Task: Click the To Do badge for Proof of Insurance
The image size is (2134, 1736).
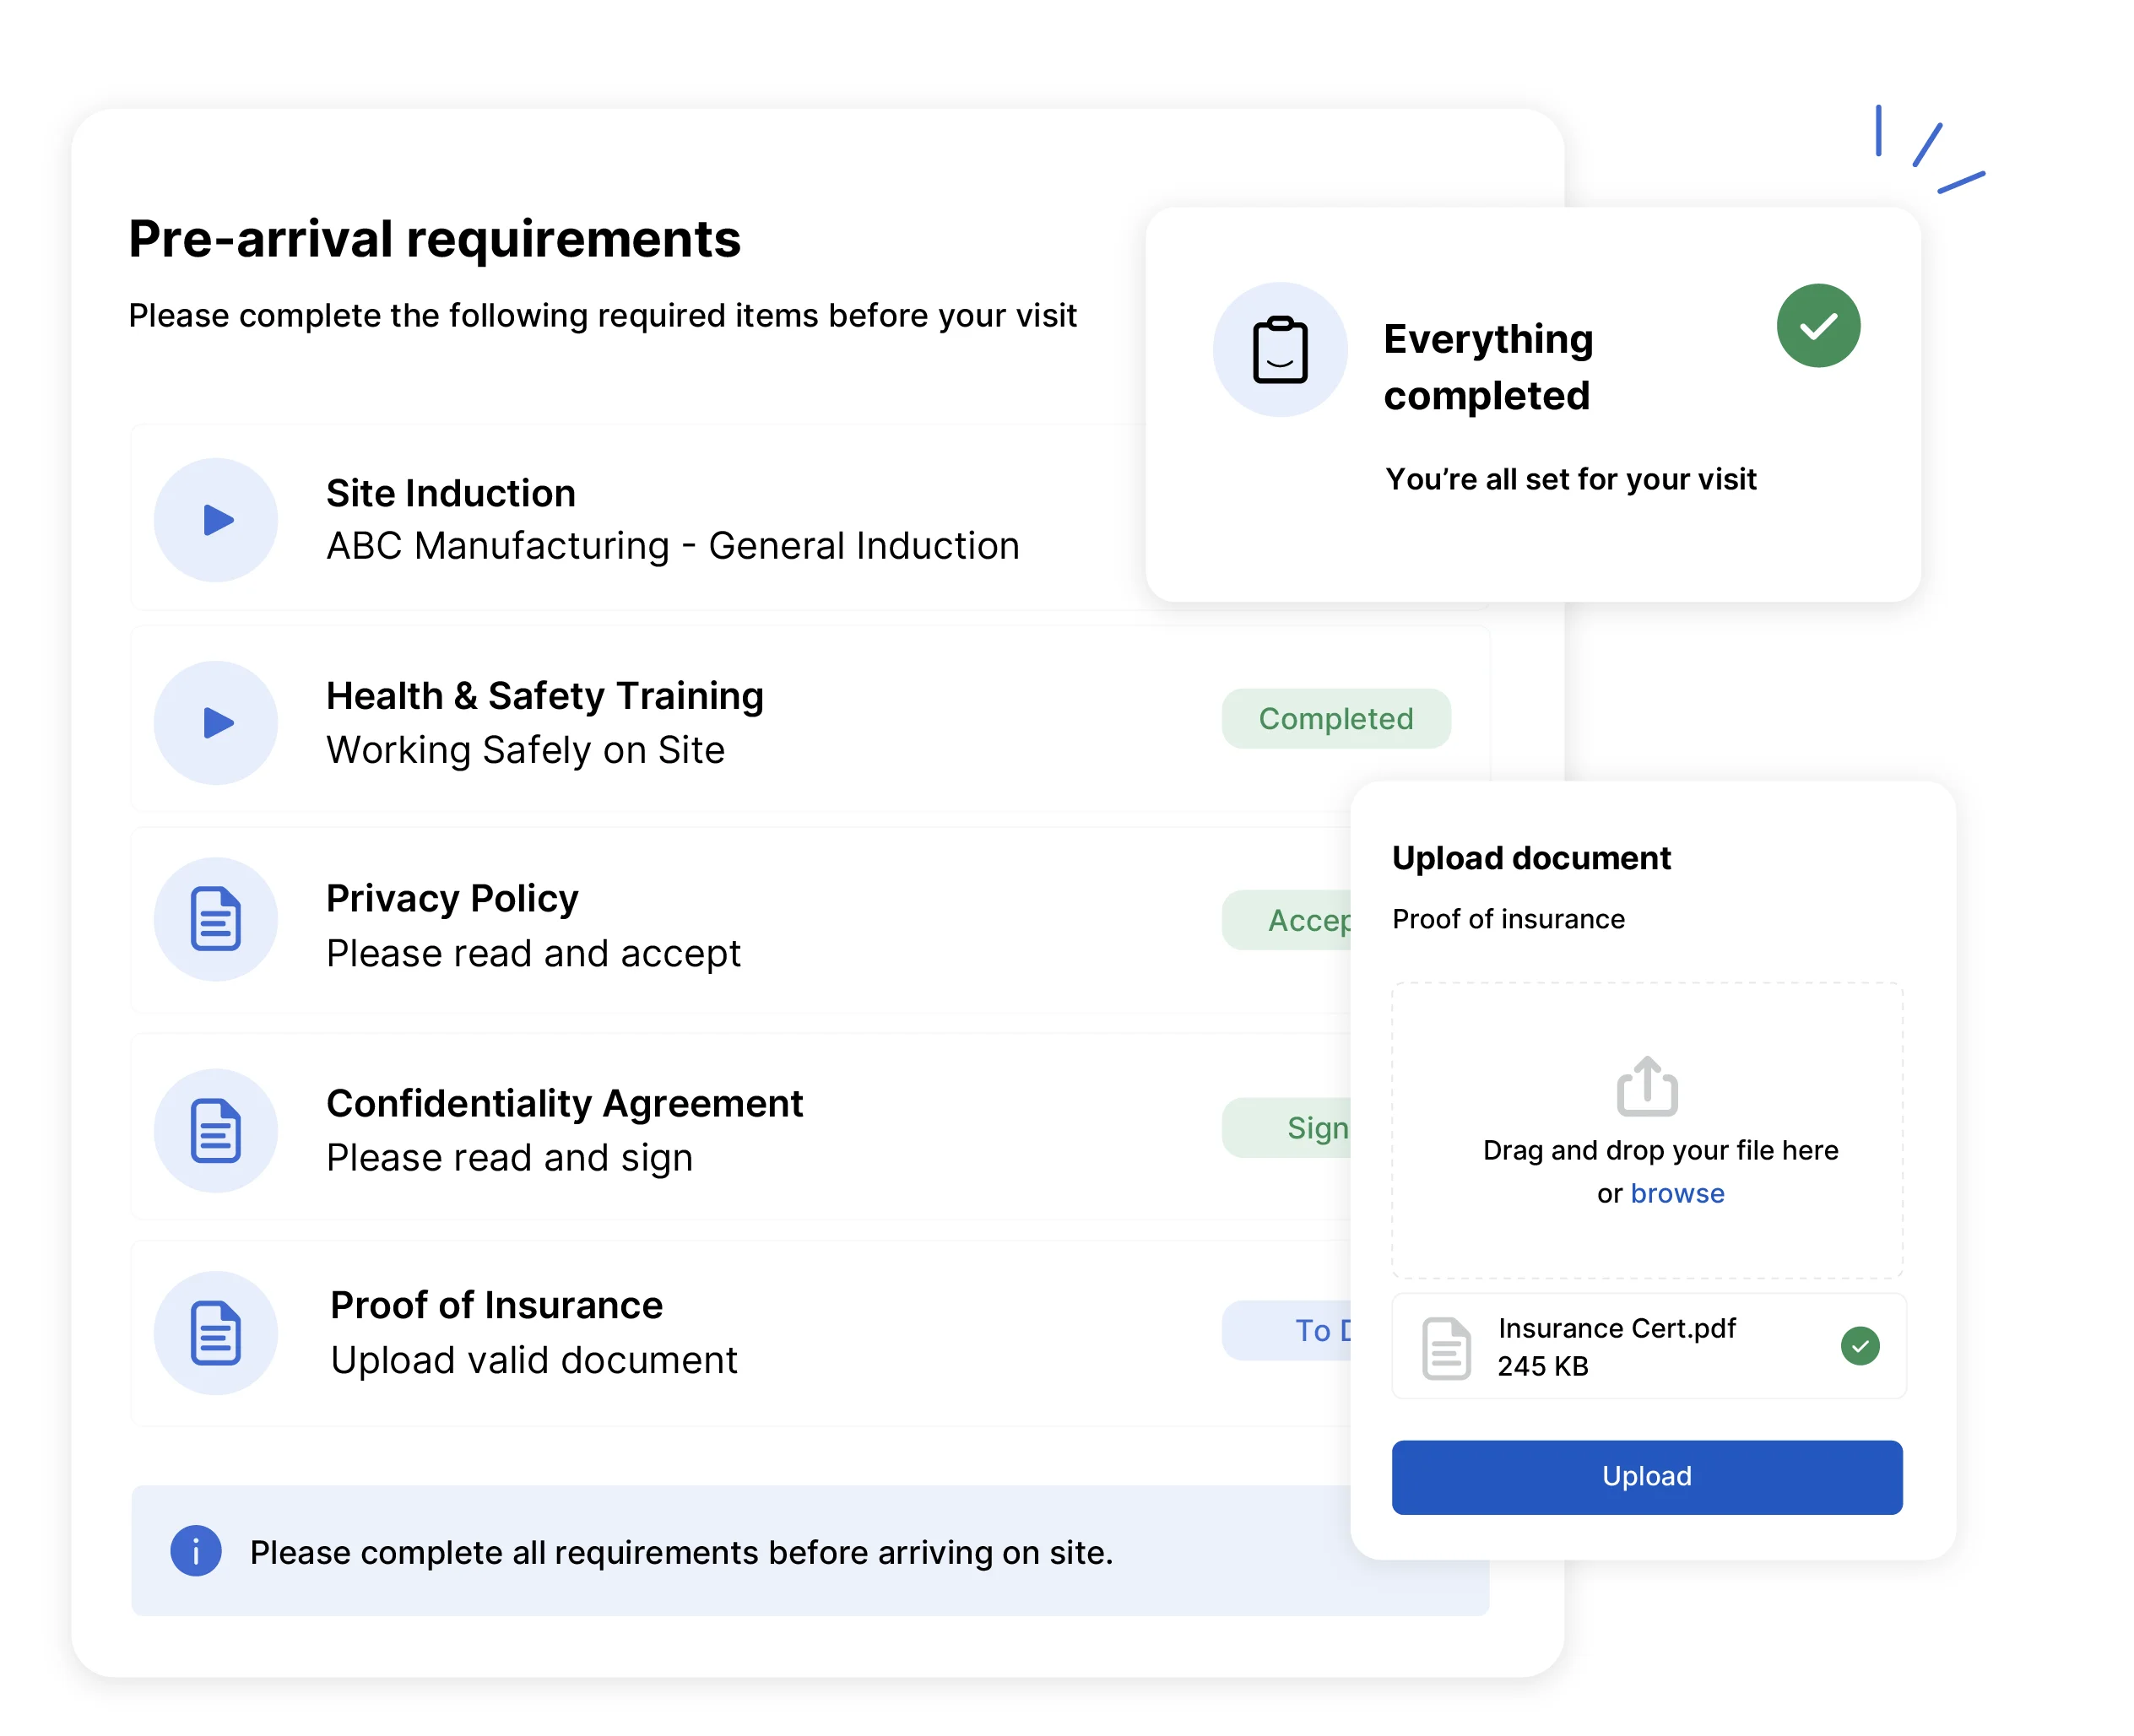Action: coord(1287,1330)
